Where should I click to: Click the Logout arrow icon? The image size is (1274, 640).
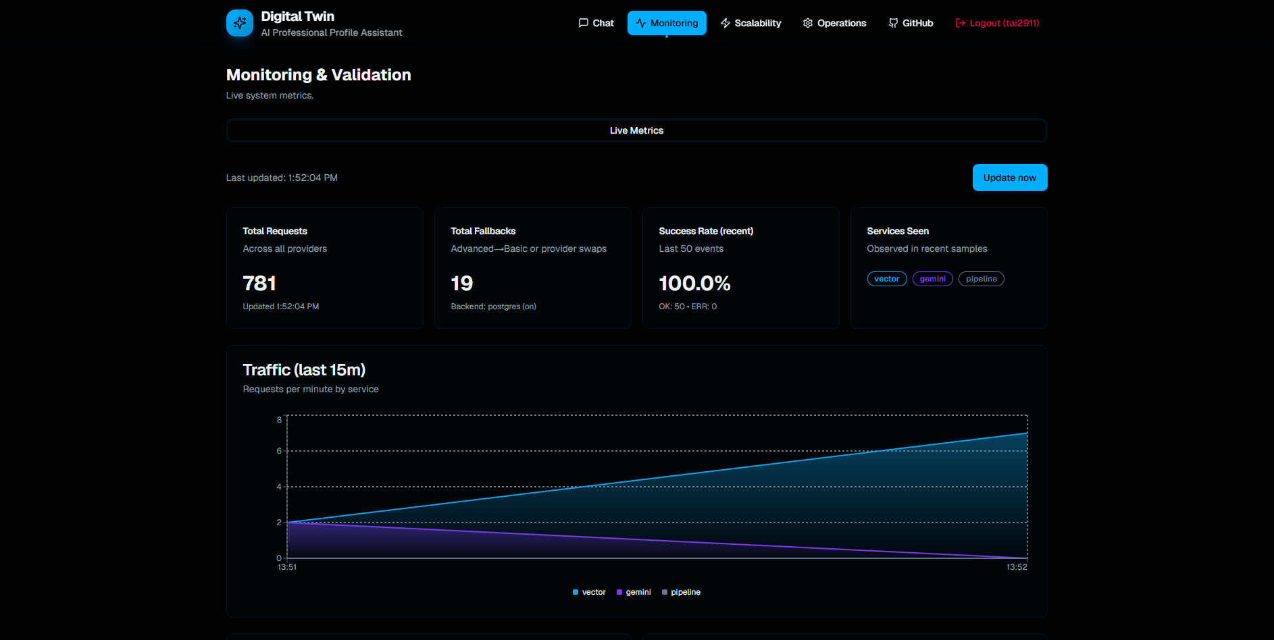click(x=960, y=23)
